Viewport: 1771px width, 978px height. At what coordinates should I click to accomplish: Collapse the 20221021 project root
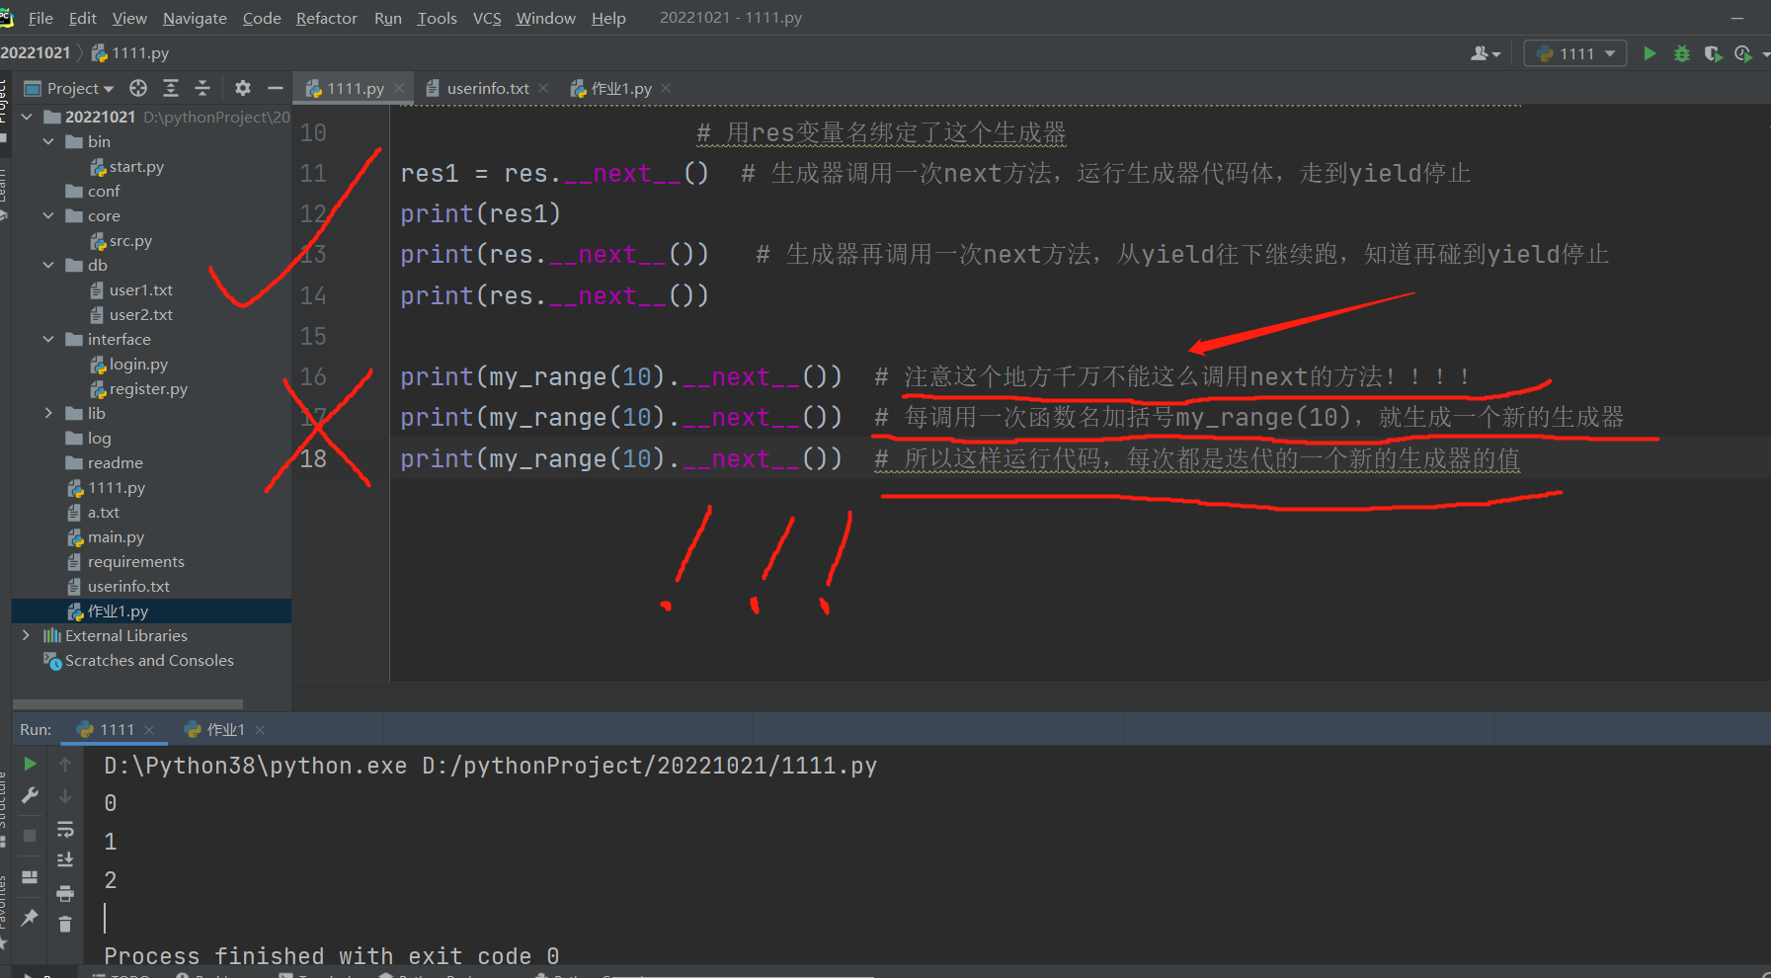27,117
